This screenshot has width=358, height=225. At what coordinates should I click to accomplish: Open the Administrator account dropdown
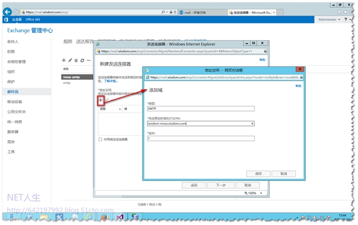point(329,20)
